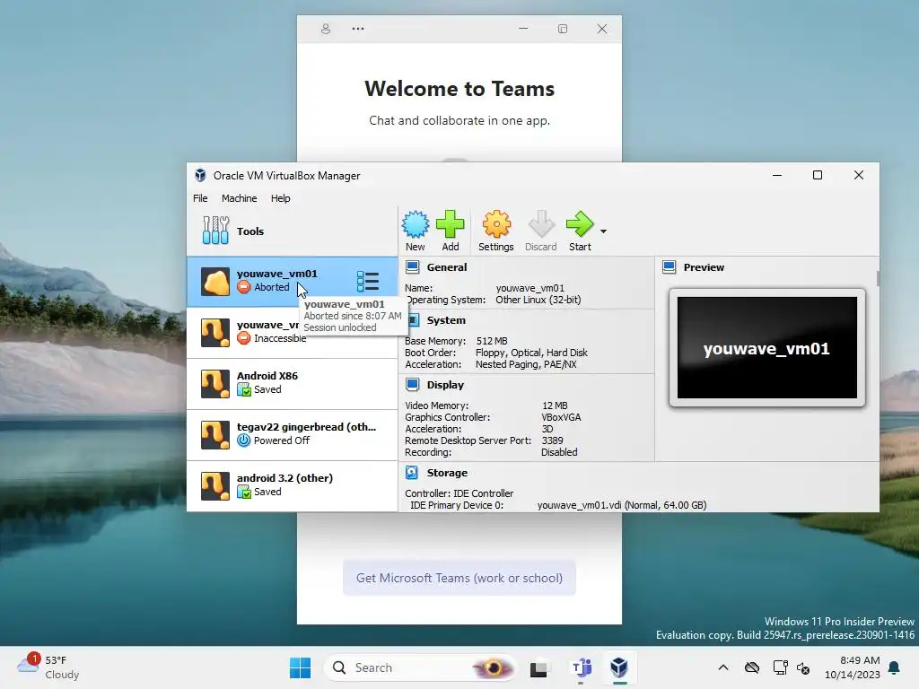Select the Tools entry in VirtualBox sidebar
The image size is (919, 689).
pos(292,231)
